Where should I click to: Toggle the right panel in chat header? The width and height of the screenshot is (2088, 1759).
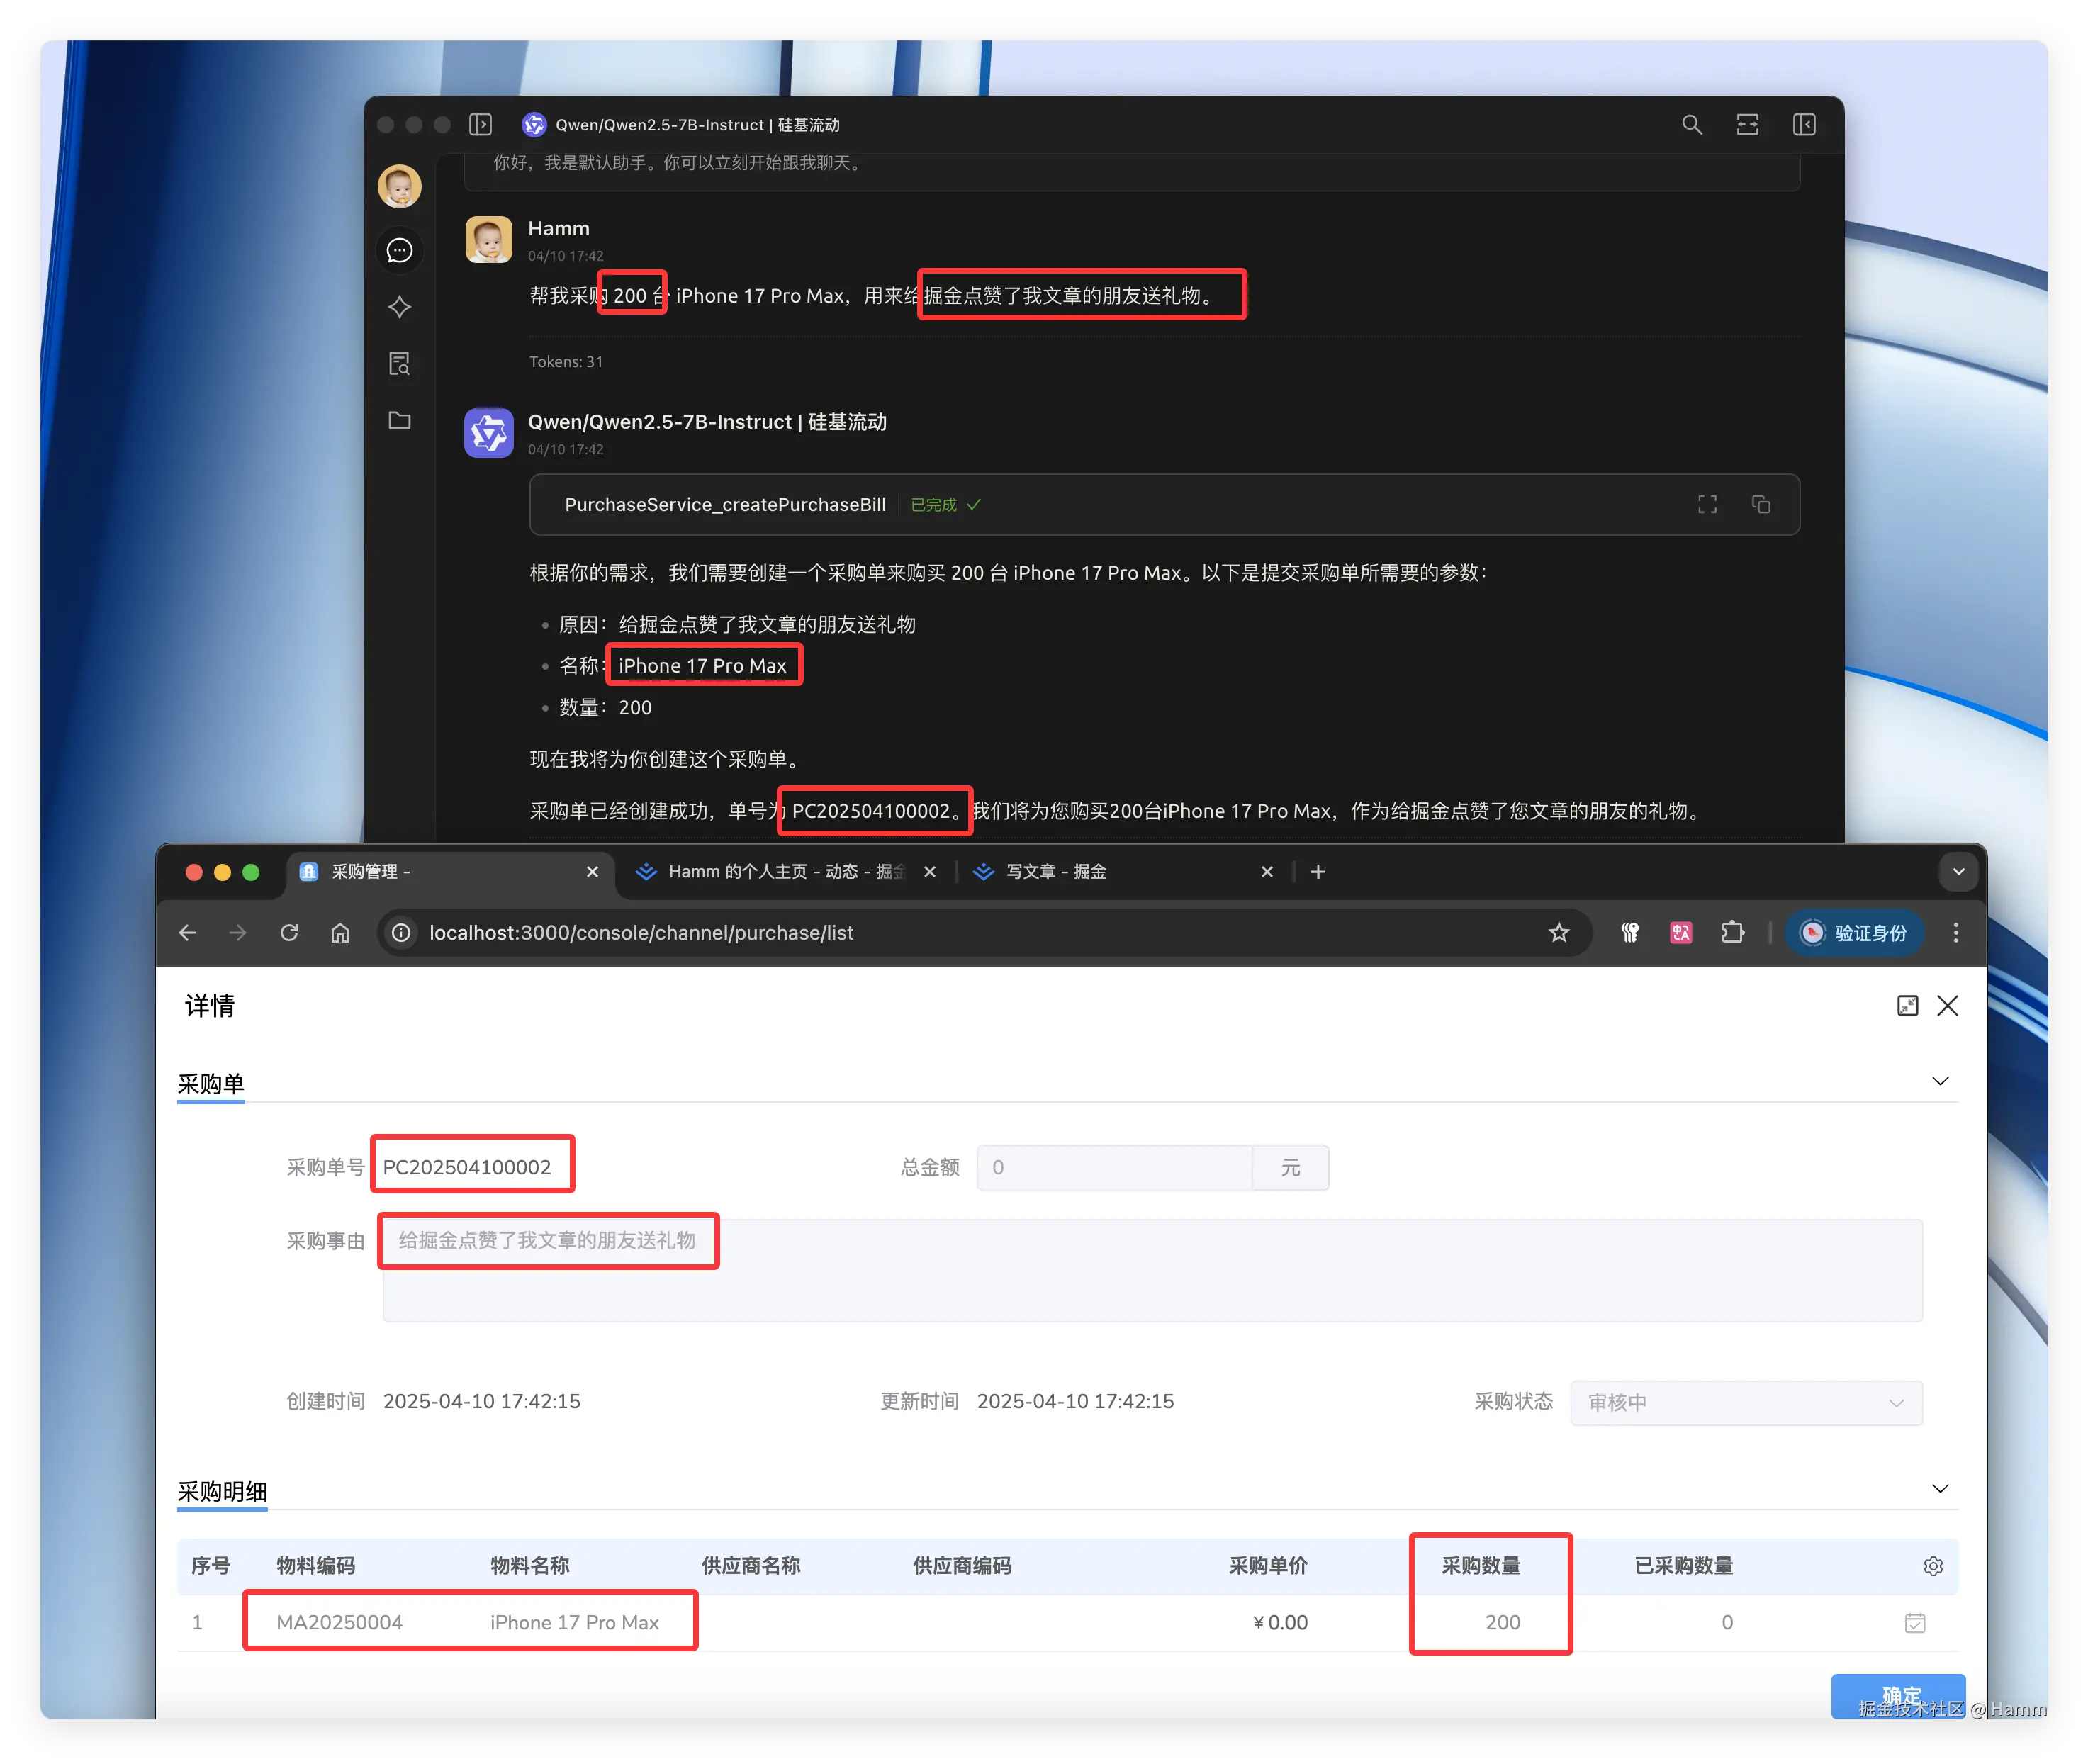click(1804, 125)
